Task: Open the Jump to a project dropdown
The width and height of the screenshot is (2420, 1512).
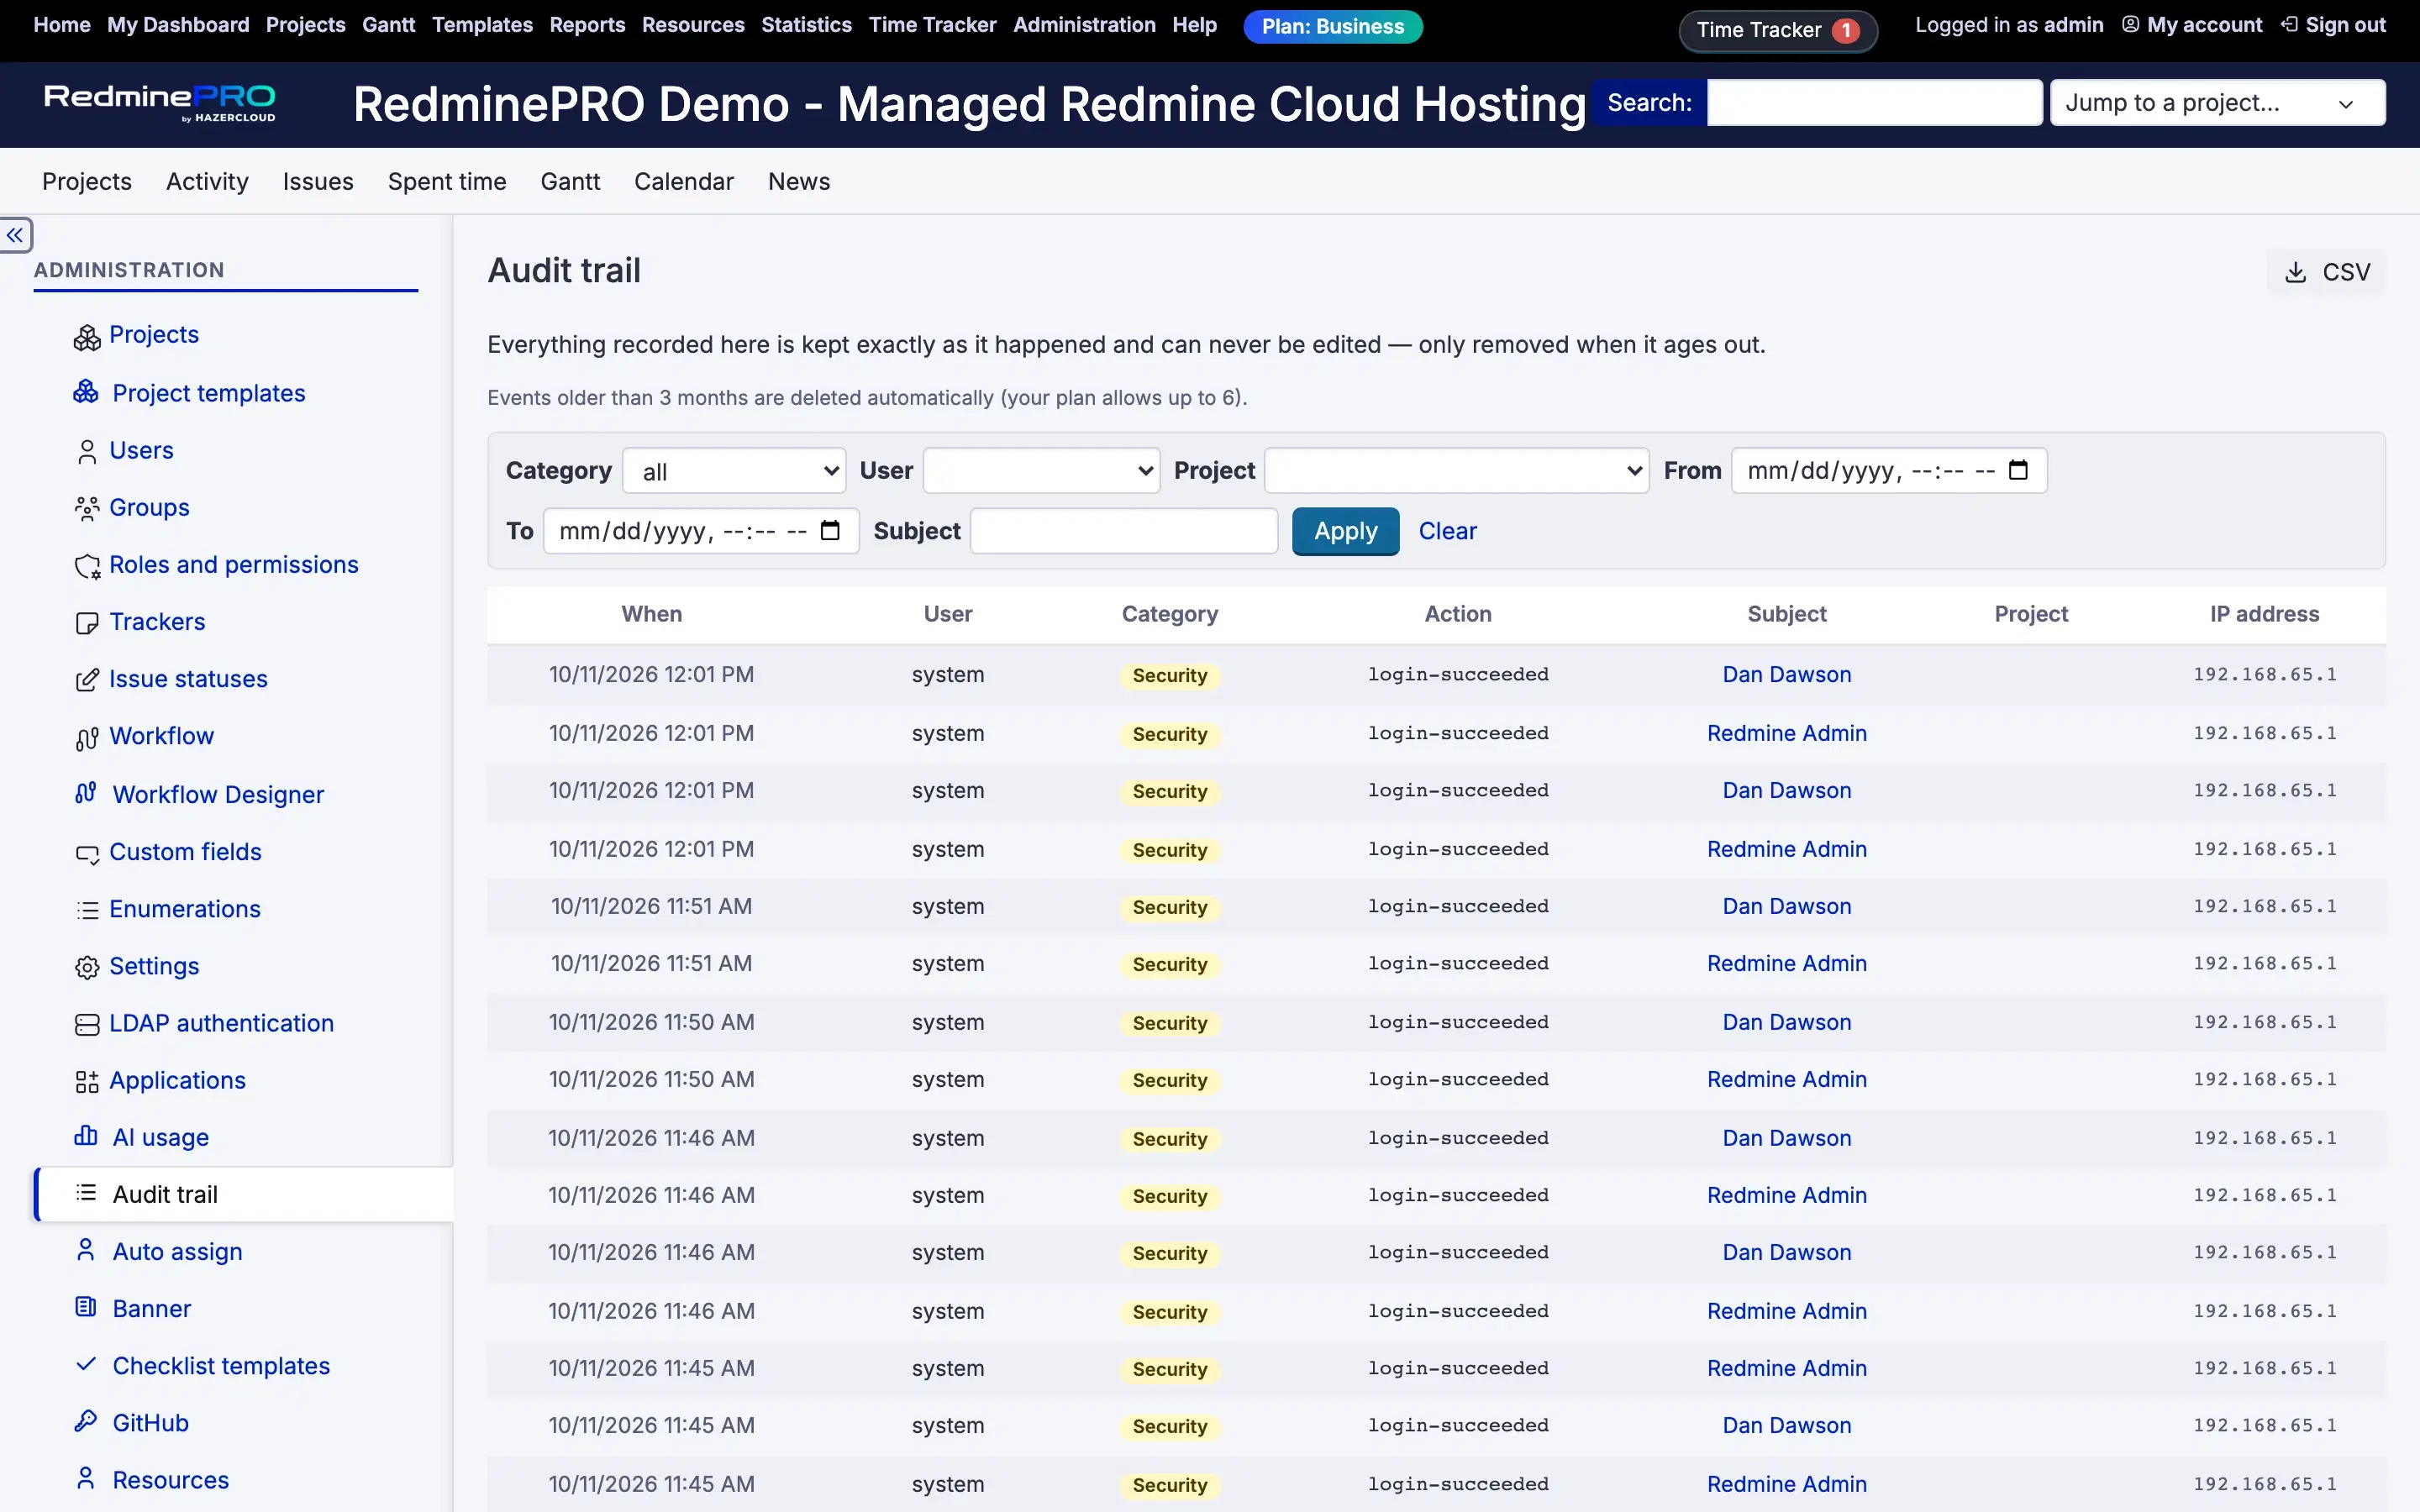Action: tap(2217, 103)
